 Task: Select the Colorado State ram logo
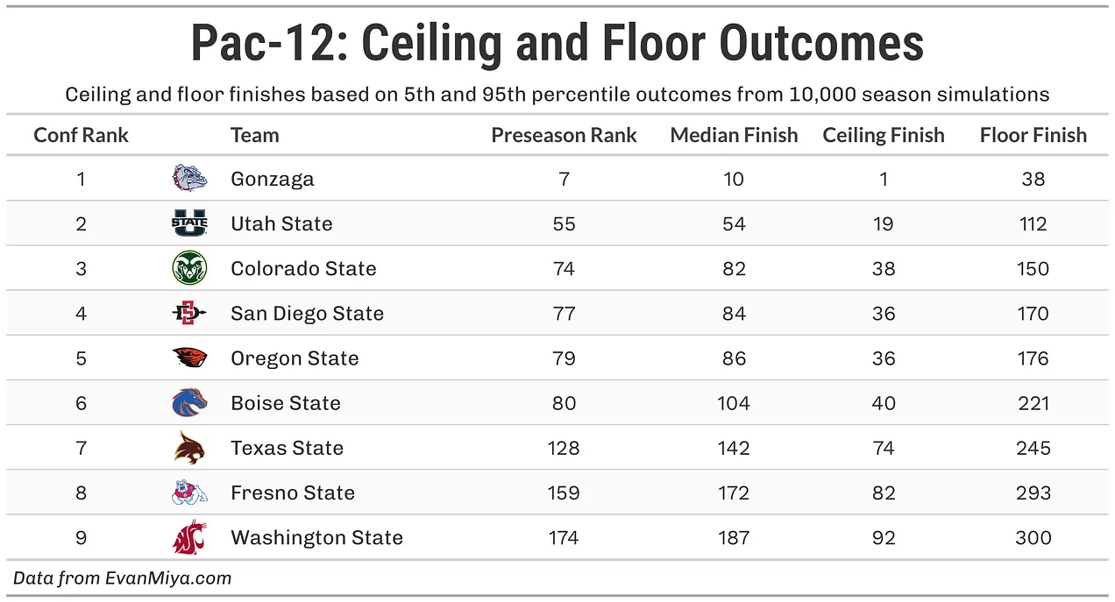(x=189, y=268)
